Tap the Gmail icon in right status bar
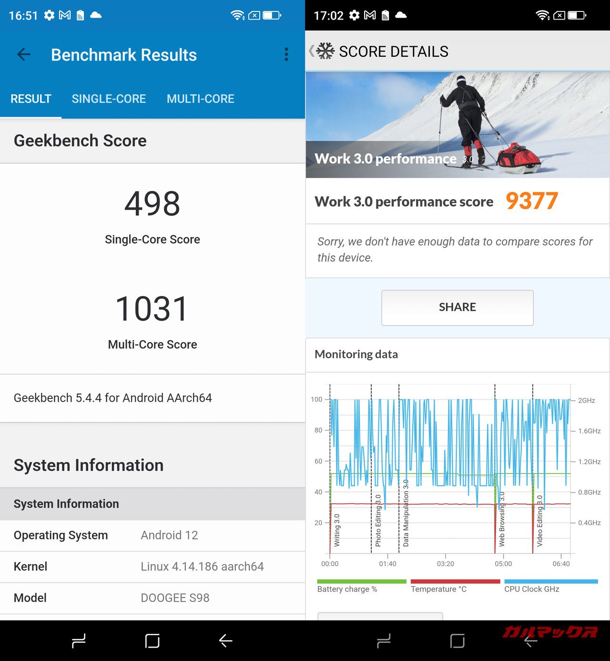610x661 pixels. [370, 15]
